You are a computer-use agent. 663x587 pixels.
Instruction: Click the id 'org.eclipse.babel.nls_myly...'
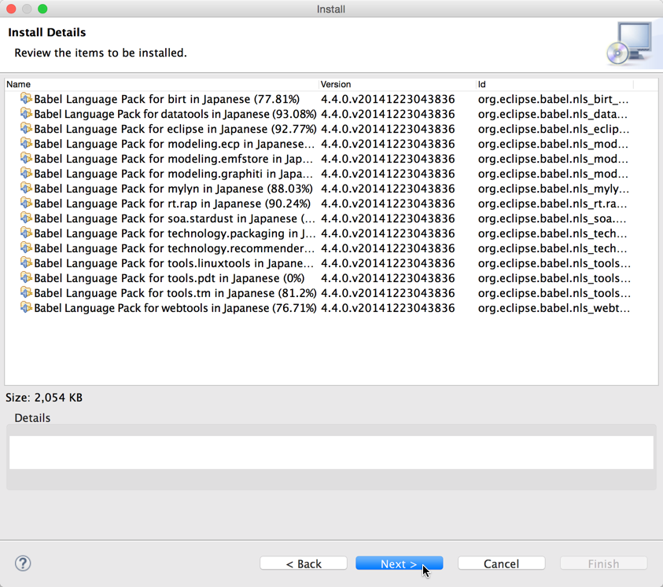(x=554, y=189)
